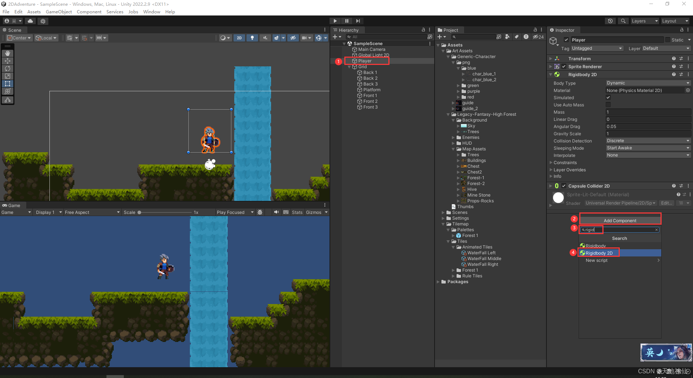Open Rigidbody 2D three-dot context menu
This screenshot has width=693, height=378.
pyautogui.click(x=688, y=75)
